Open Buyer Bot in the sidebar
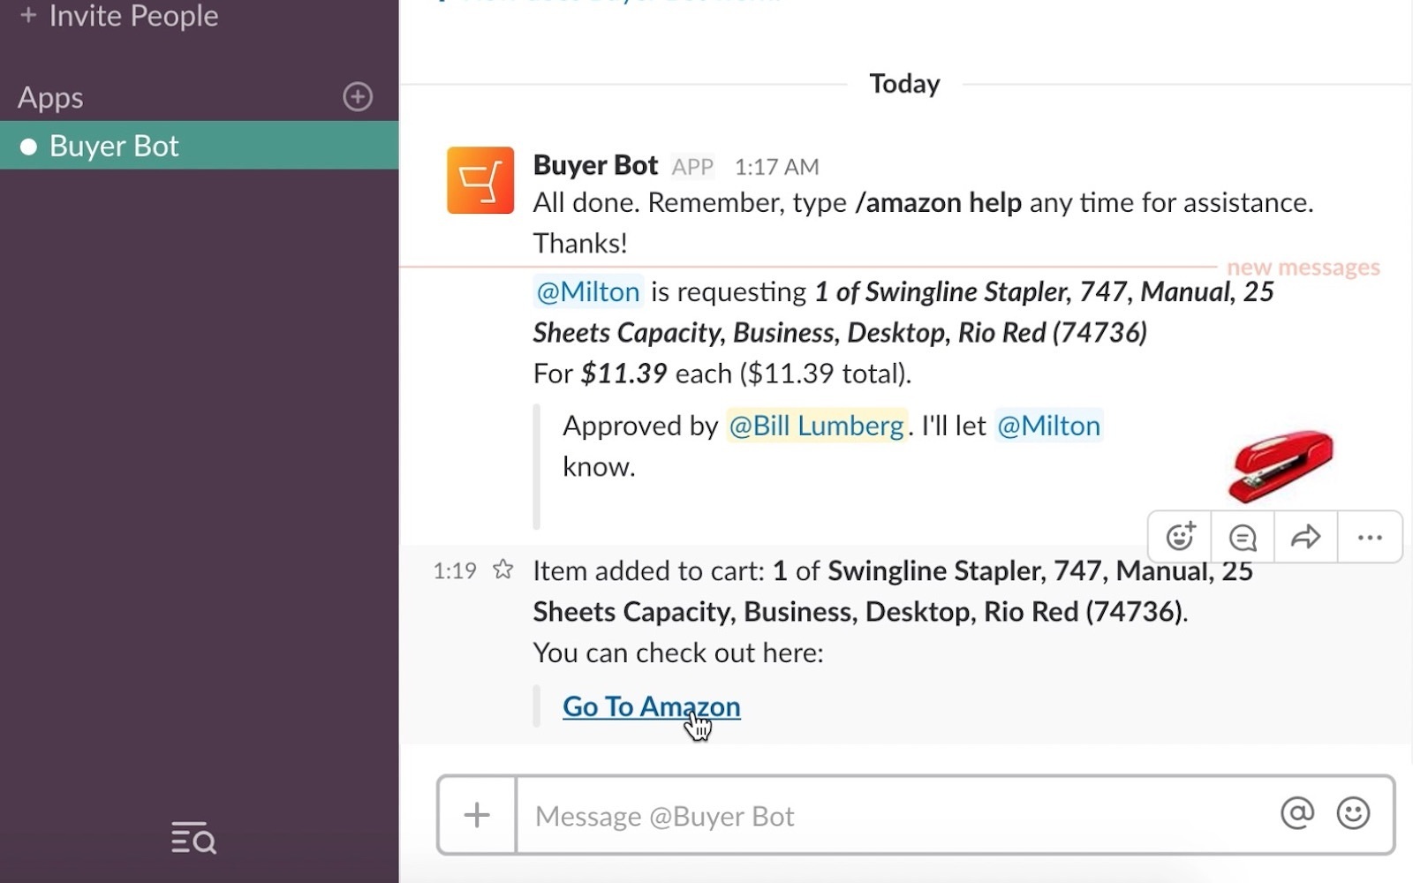This screenshot has height=883, width=1413. (115, 146)
